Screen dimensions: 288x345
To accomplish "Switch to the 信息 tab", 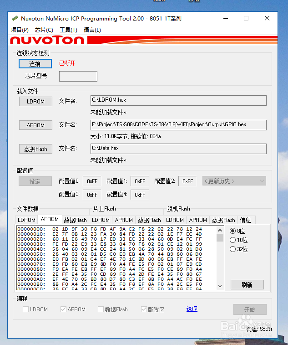I will pyautogui.click(x=246, y=220).
